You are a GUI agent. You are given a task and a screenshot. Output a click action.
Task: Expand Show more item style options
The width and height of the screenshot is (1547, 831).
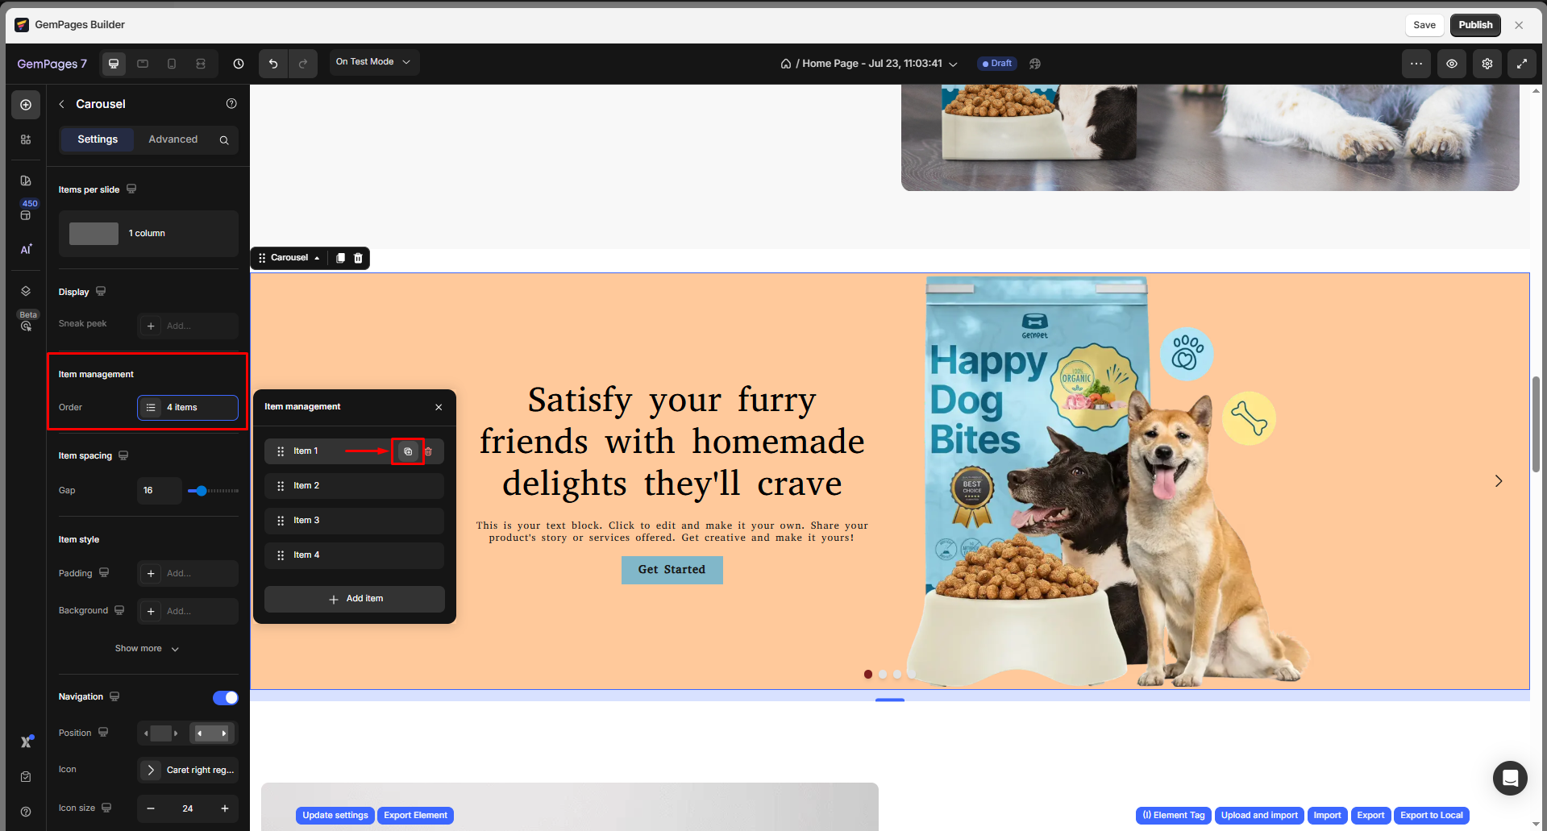(148, 649)
